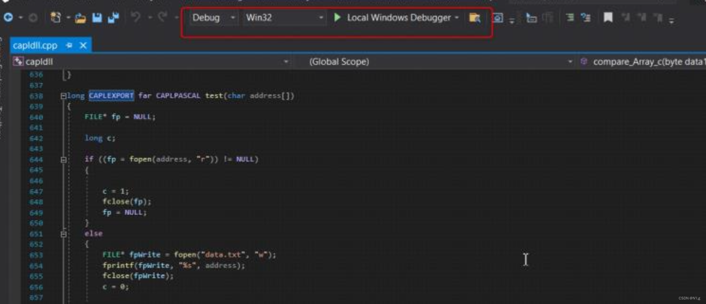706x304 pixels.
Task: Click the 'fclose(fpWrite);' statement
Action: coord(138,276)
